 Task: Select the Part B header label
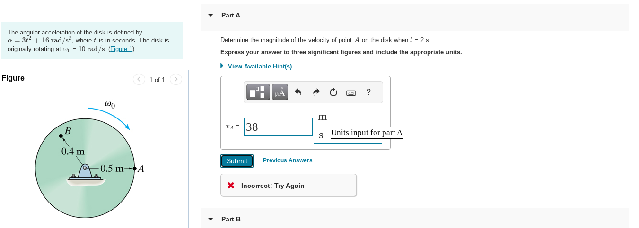[x=231, y=219]
